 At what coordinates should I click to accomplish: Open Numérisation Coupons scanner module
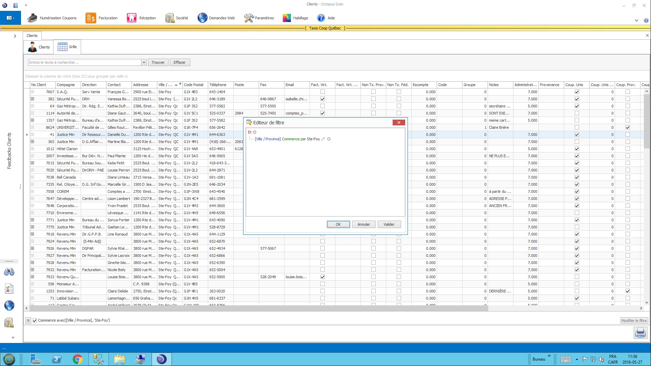coord(52,18)
